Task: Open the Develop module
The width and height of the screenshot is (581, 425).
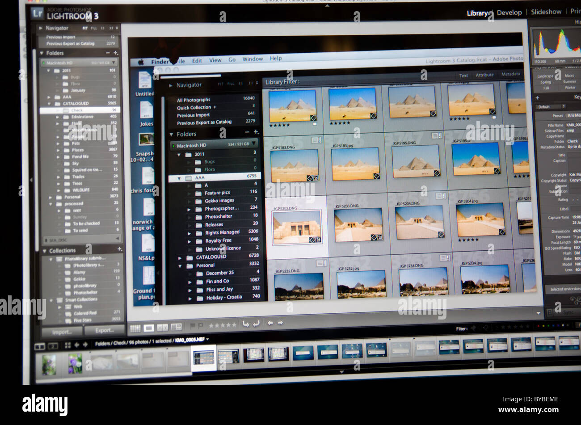Action: click(509, 13)
